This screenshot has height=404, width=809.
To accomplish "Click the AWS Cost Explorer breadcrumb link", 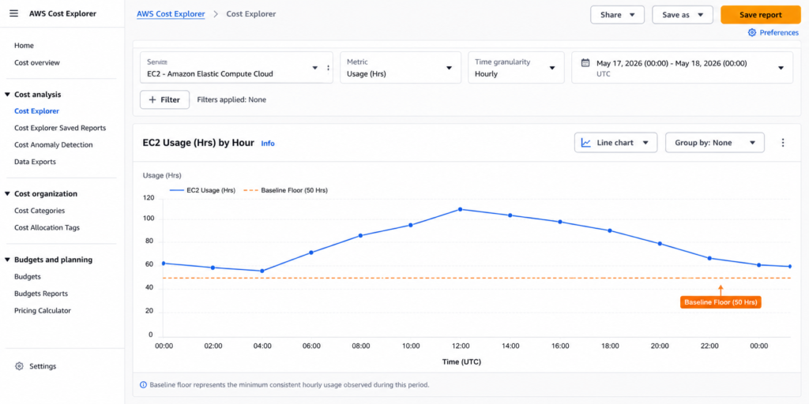I will click(x=171, y=14).
